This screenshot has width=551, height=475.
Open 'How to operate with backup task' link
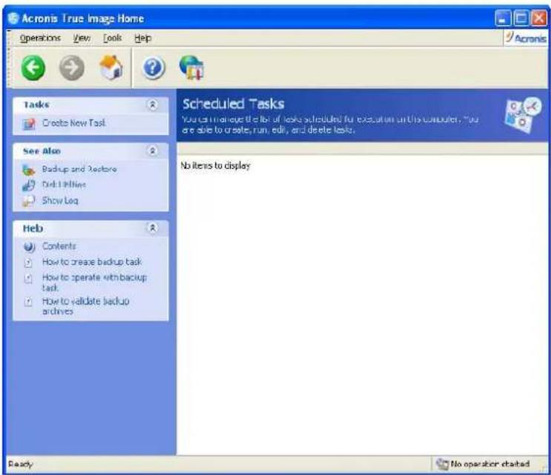tap(94, 283)
